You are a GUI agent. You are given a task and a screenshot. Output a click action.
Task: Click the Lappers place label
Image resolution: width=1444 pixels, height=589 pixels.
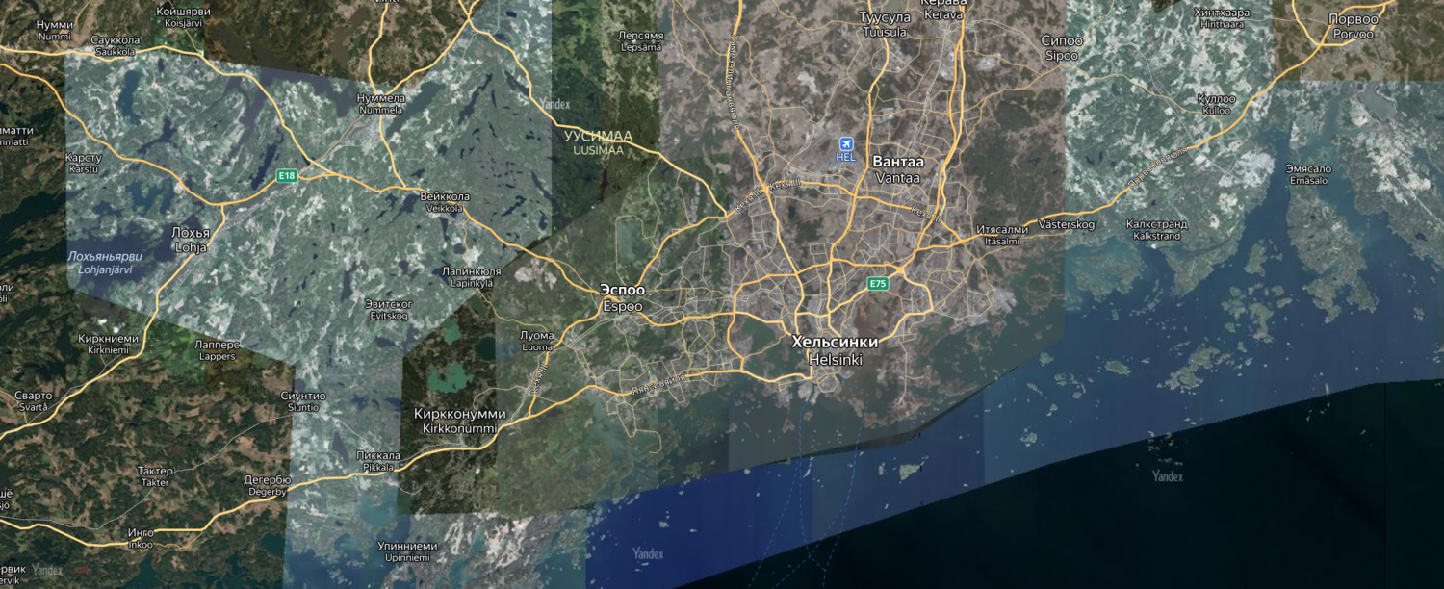[x=216, y=349]
